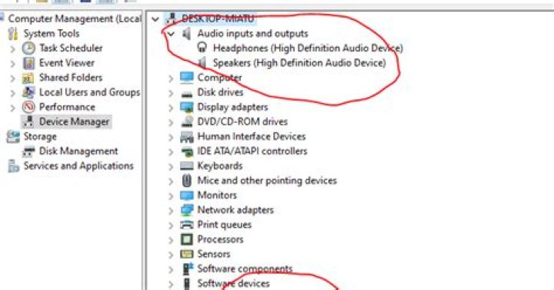Click the Print queues printer icon
This screenshot has height=290, width=554.
186,225
